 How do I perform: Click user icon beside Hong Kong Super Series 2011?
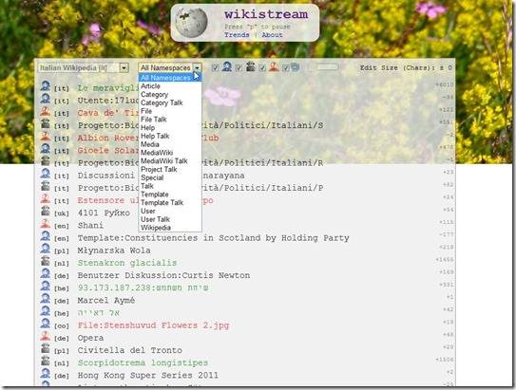click(45, 373)
